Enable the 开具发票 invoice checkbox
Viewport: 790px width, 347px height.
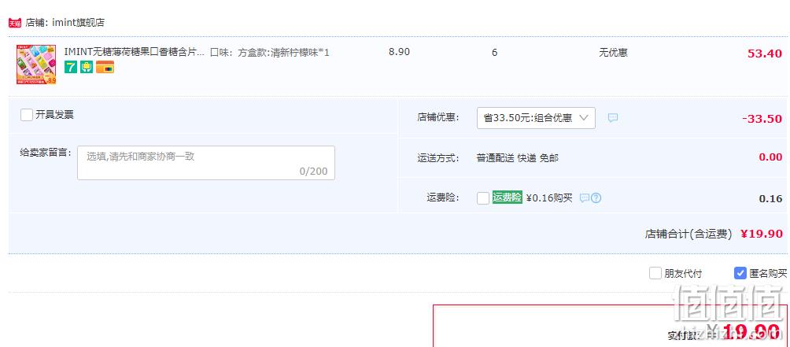[27, 115]
